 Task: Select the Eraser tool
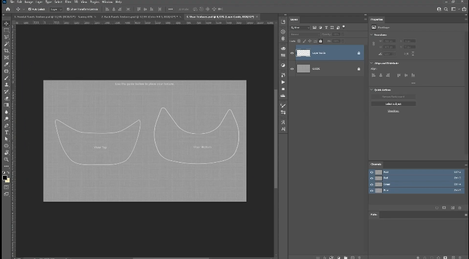[x=6, y=98]
